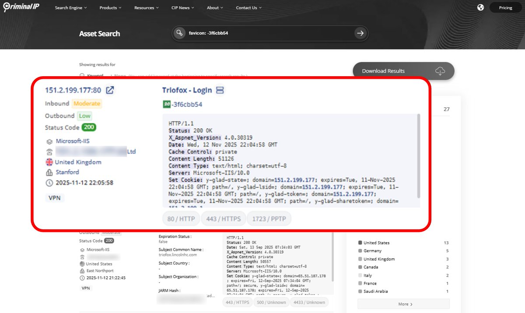Toggle the Canada country checkbox
The width and height of the screenshot is (525, 313).
point(361,267)
